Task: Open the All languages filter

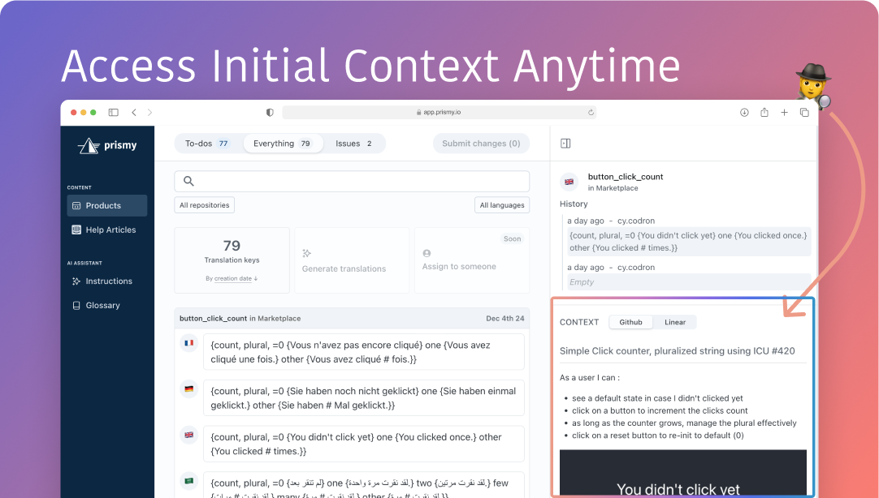Action: 501,205
